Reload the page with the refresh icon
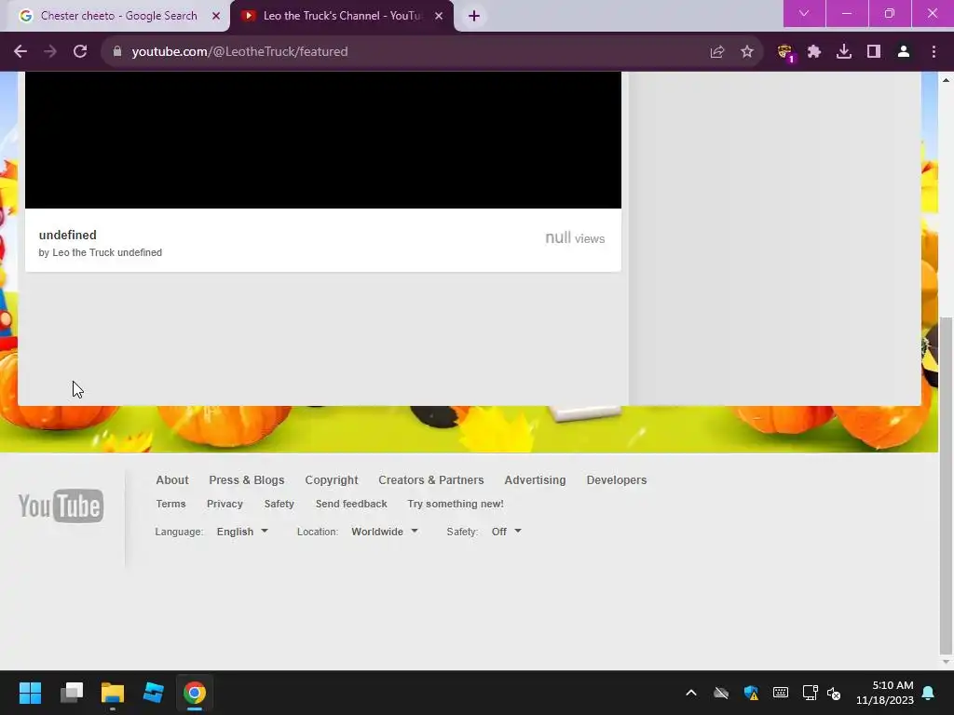The height and width of the screenshot is (715, 954). pyautogui.click(x=80, y=52)
